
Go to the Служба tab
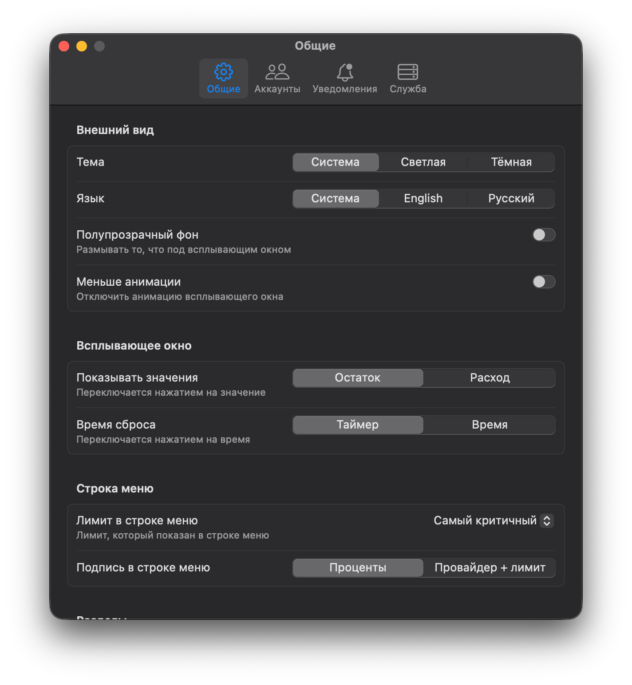pos(408,79)
